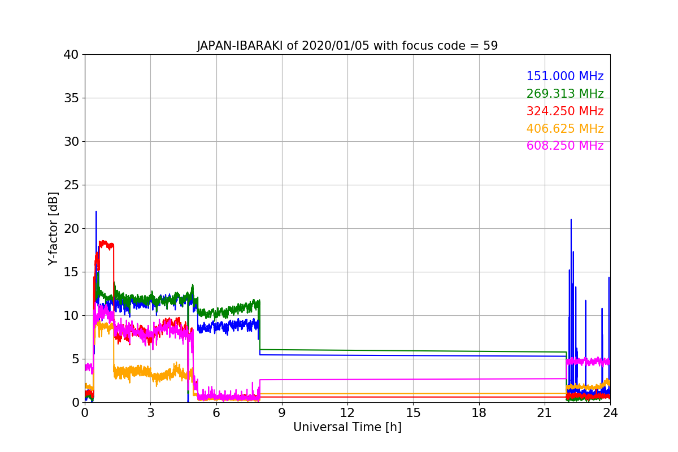Select the 608.250 MHz legend entry
The height and width of the screenshot is (452, 678).
[x=565, y=146]
